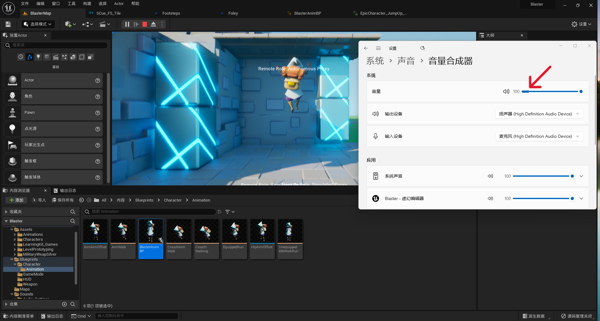Select the Geometry category filter
Screen dimensions: 600x321
coord(73,57)
